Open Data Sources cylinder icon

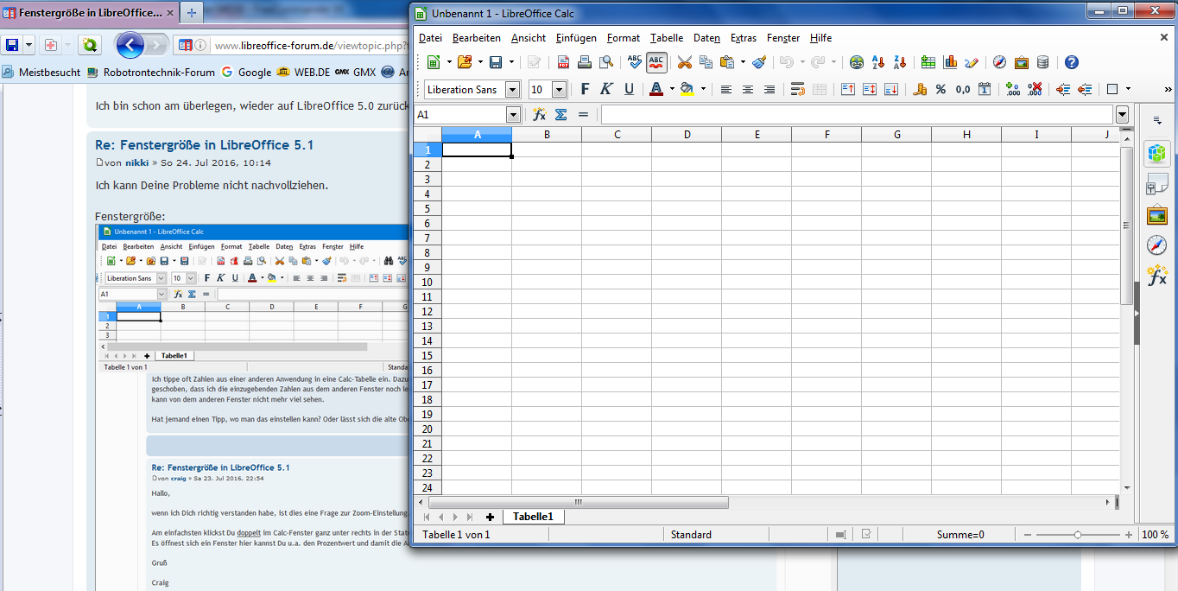1043,62
